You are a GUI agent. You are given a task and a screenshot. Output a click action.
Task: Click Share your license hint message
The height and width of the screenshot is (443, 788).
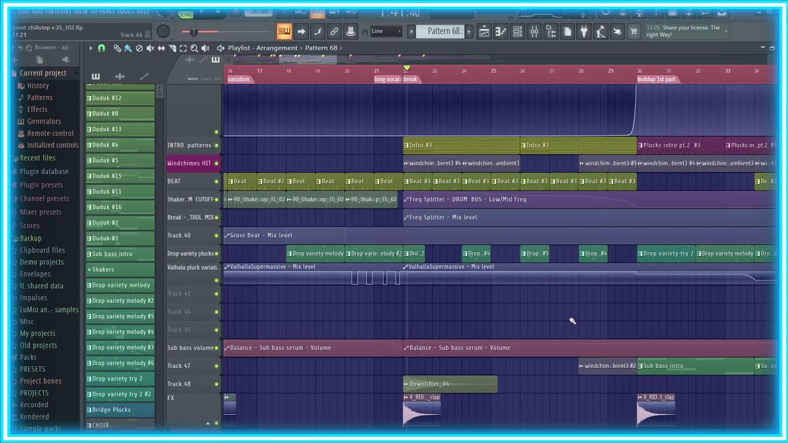click(x=686, y=31)
